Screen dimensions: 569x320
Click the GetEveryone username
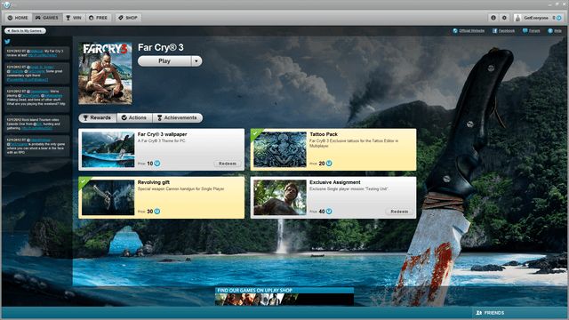536,18
